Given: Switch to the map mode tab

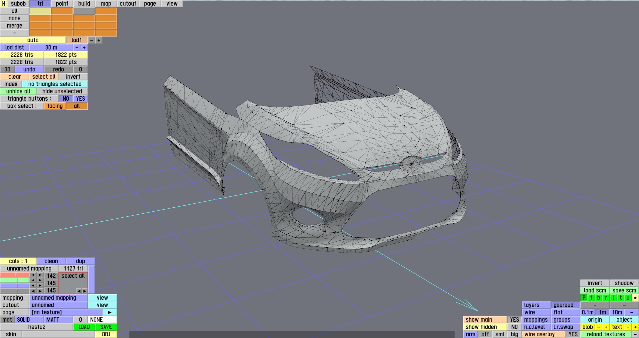Looking at the screenshot, I should tap(106, 4).
